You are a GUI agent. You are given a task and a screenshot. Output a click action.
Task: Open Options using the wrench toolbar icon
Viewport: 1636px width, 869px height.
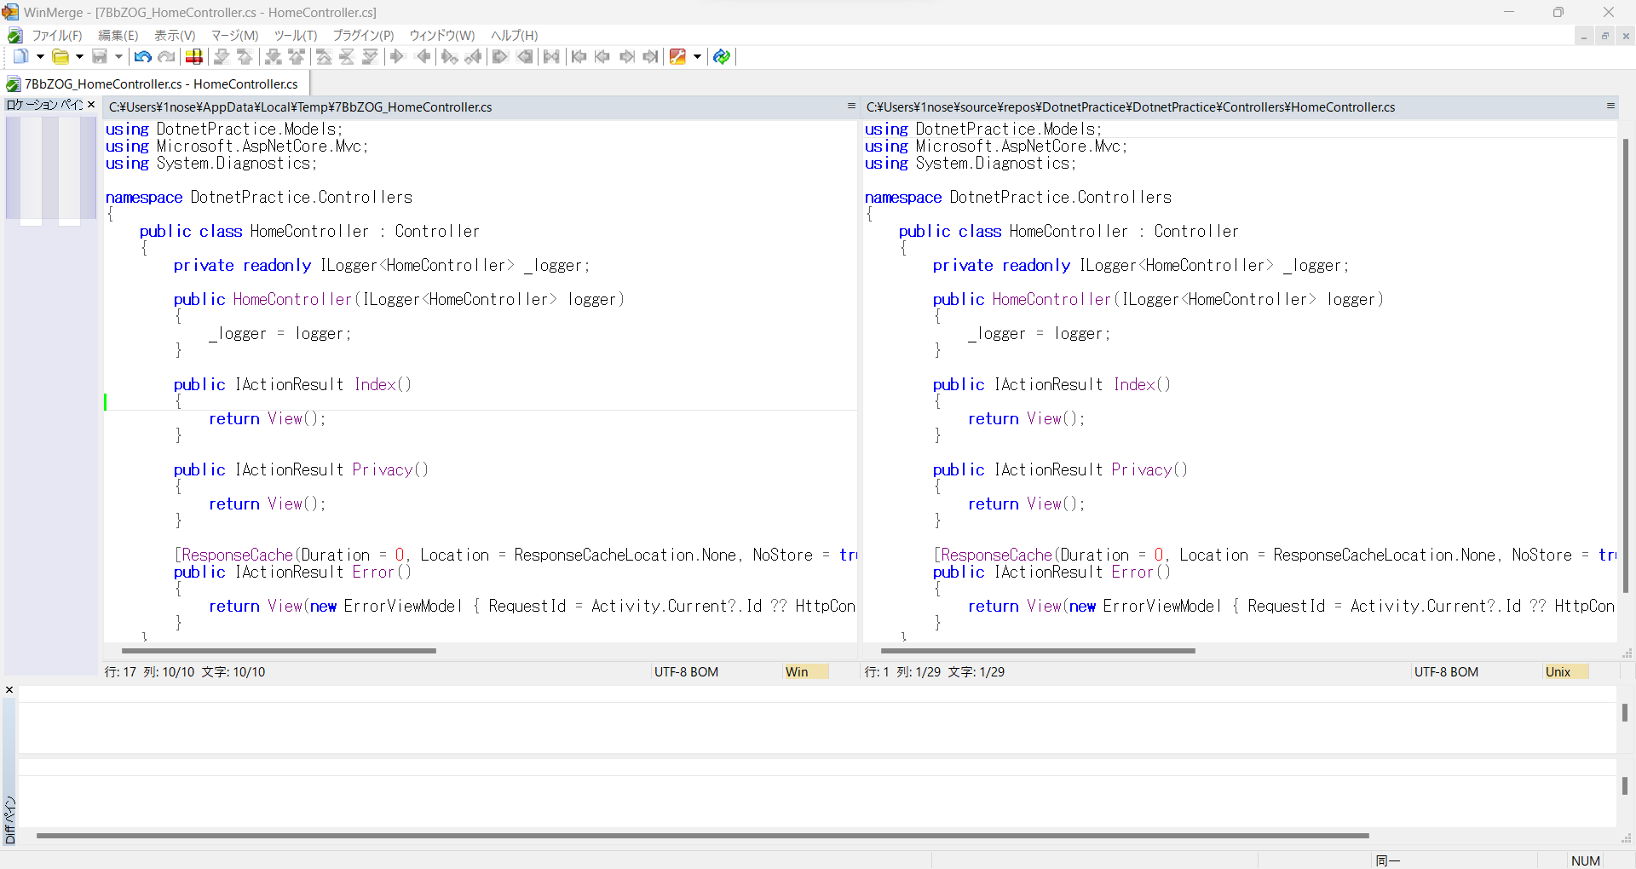[x=677, y=56]
